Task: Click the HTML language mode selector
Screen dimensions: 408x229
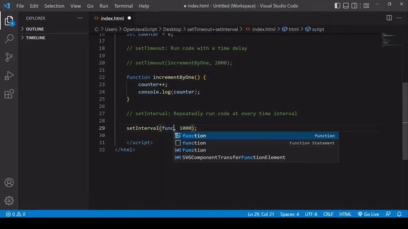Action: [346, 214]
